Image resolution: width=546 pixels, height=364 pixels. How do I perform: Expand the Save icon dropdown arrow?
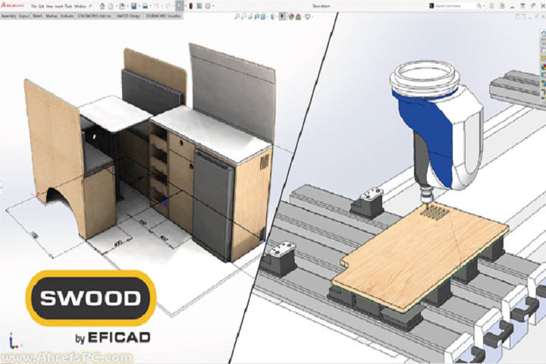point(140,6)
